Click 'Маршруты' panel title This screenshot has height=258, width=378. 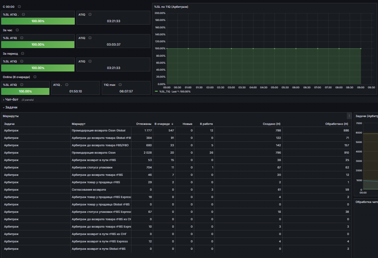point(11,116)
